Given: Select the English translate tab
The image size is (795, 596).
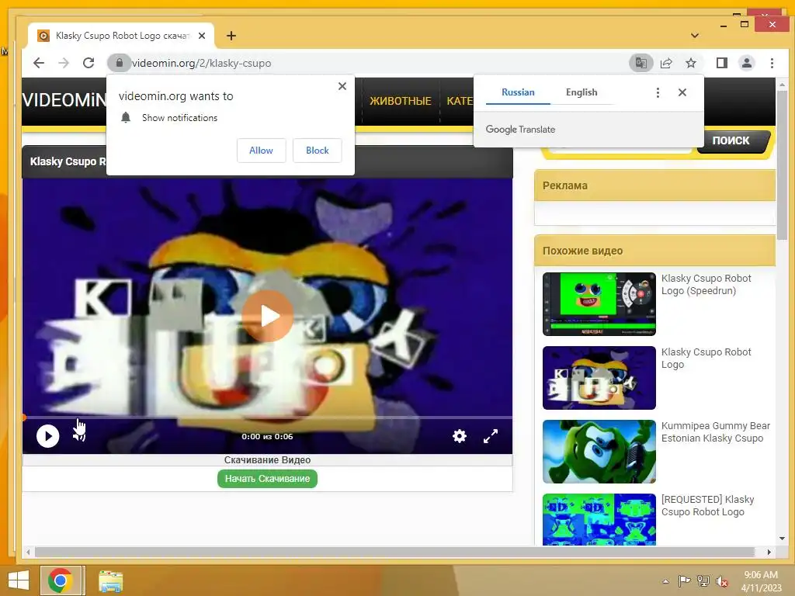Looking at the screenshot, I should point(581,92).
